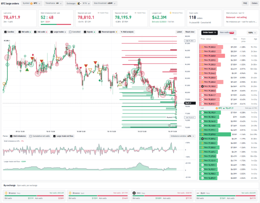Toggle the Signals checkbox
The image size is (260, 203).
pyautogui.click(x=85, y=32)
